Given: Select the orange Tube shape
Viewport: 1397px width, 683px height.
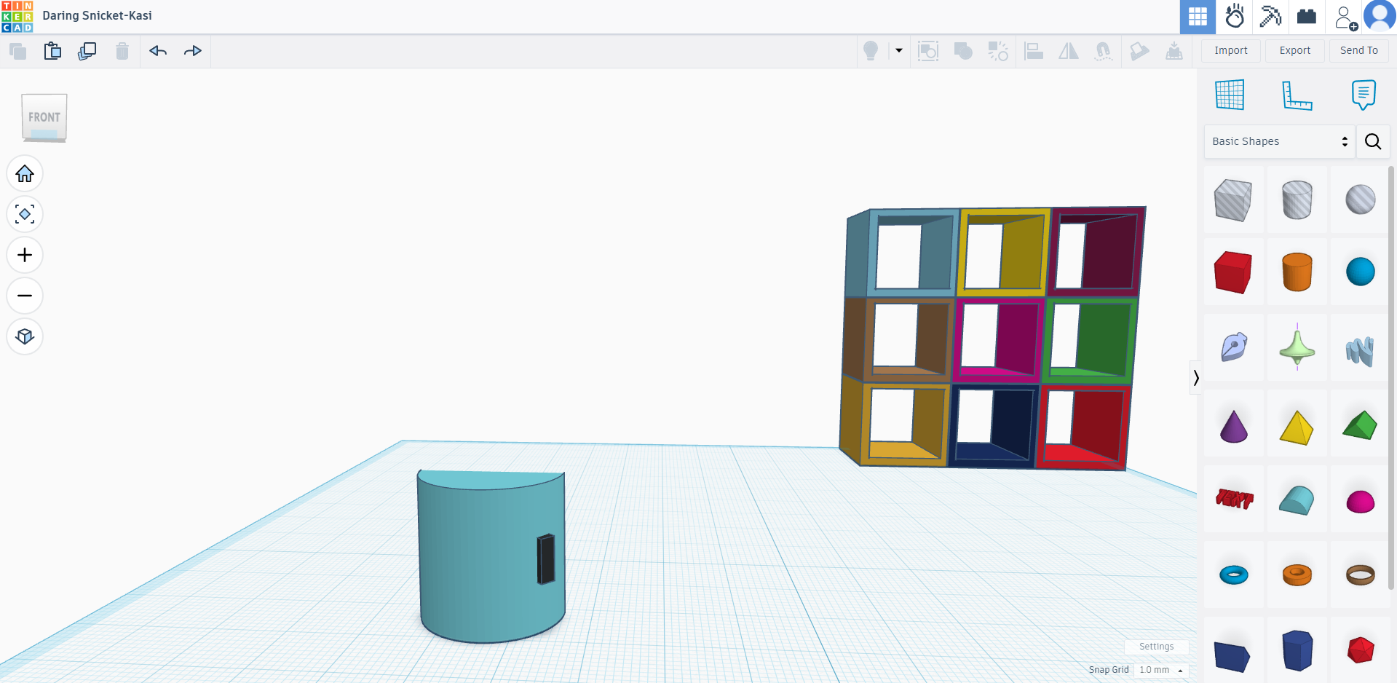Looking at the screenshot, I should [x=1297, y=575].
